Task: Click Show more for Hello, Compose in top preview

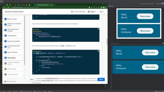Action: [145, 31]
